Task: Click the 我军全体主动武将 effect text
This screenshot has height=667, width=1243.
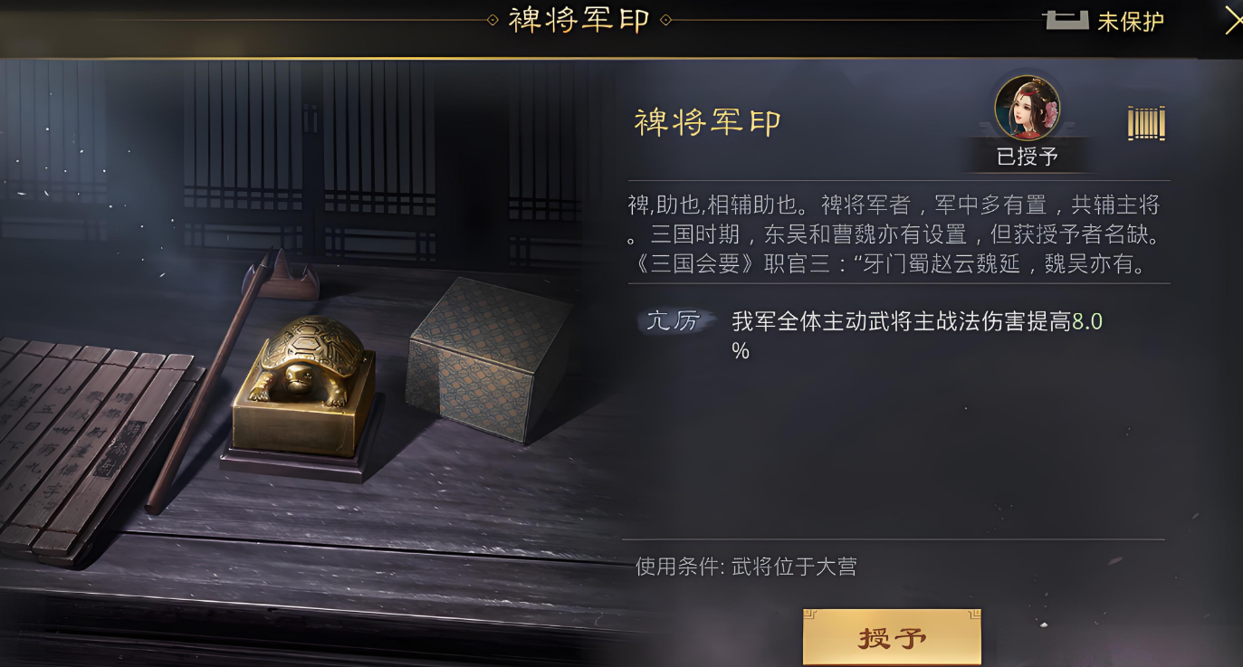Action: (917, 335)
